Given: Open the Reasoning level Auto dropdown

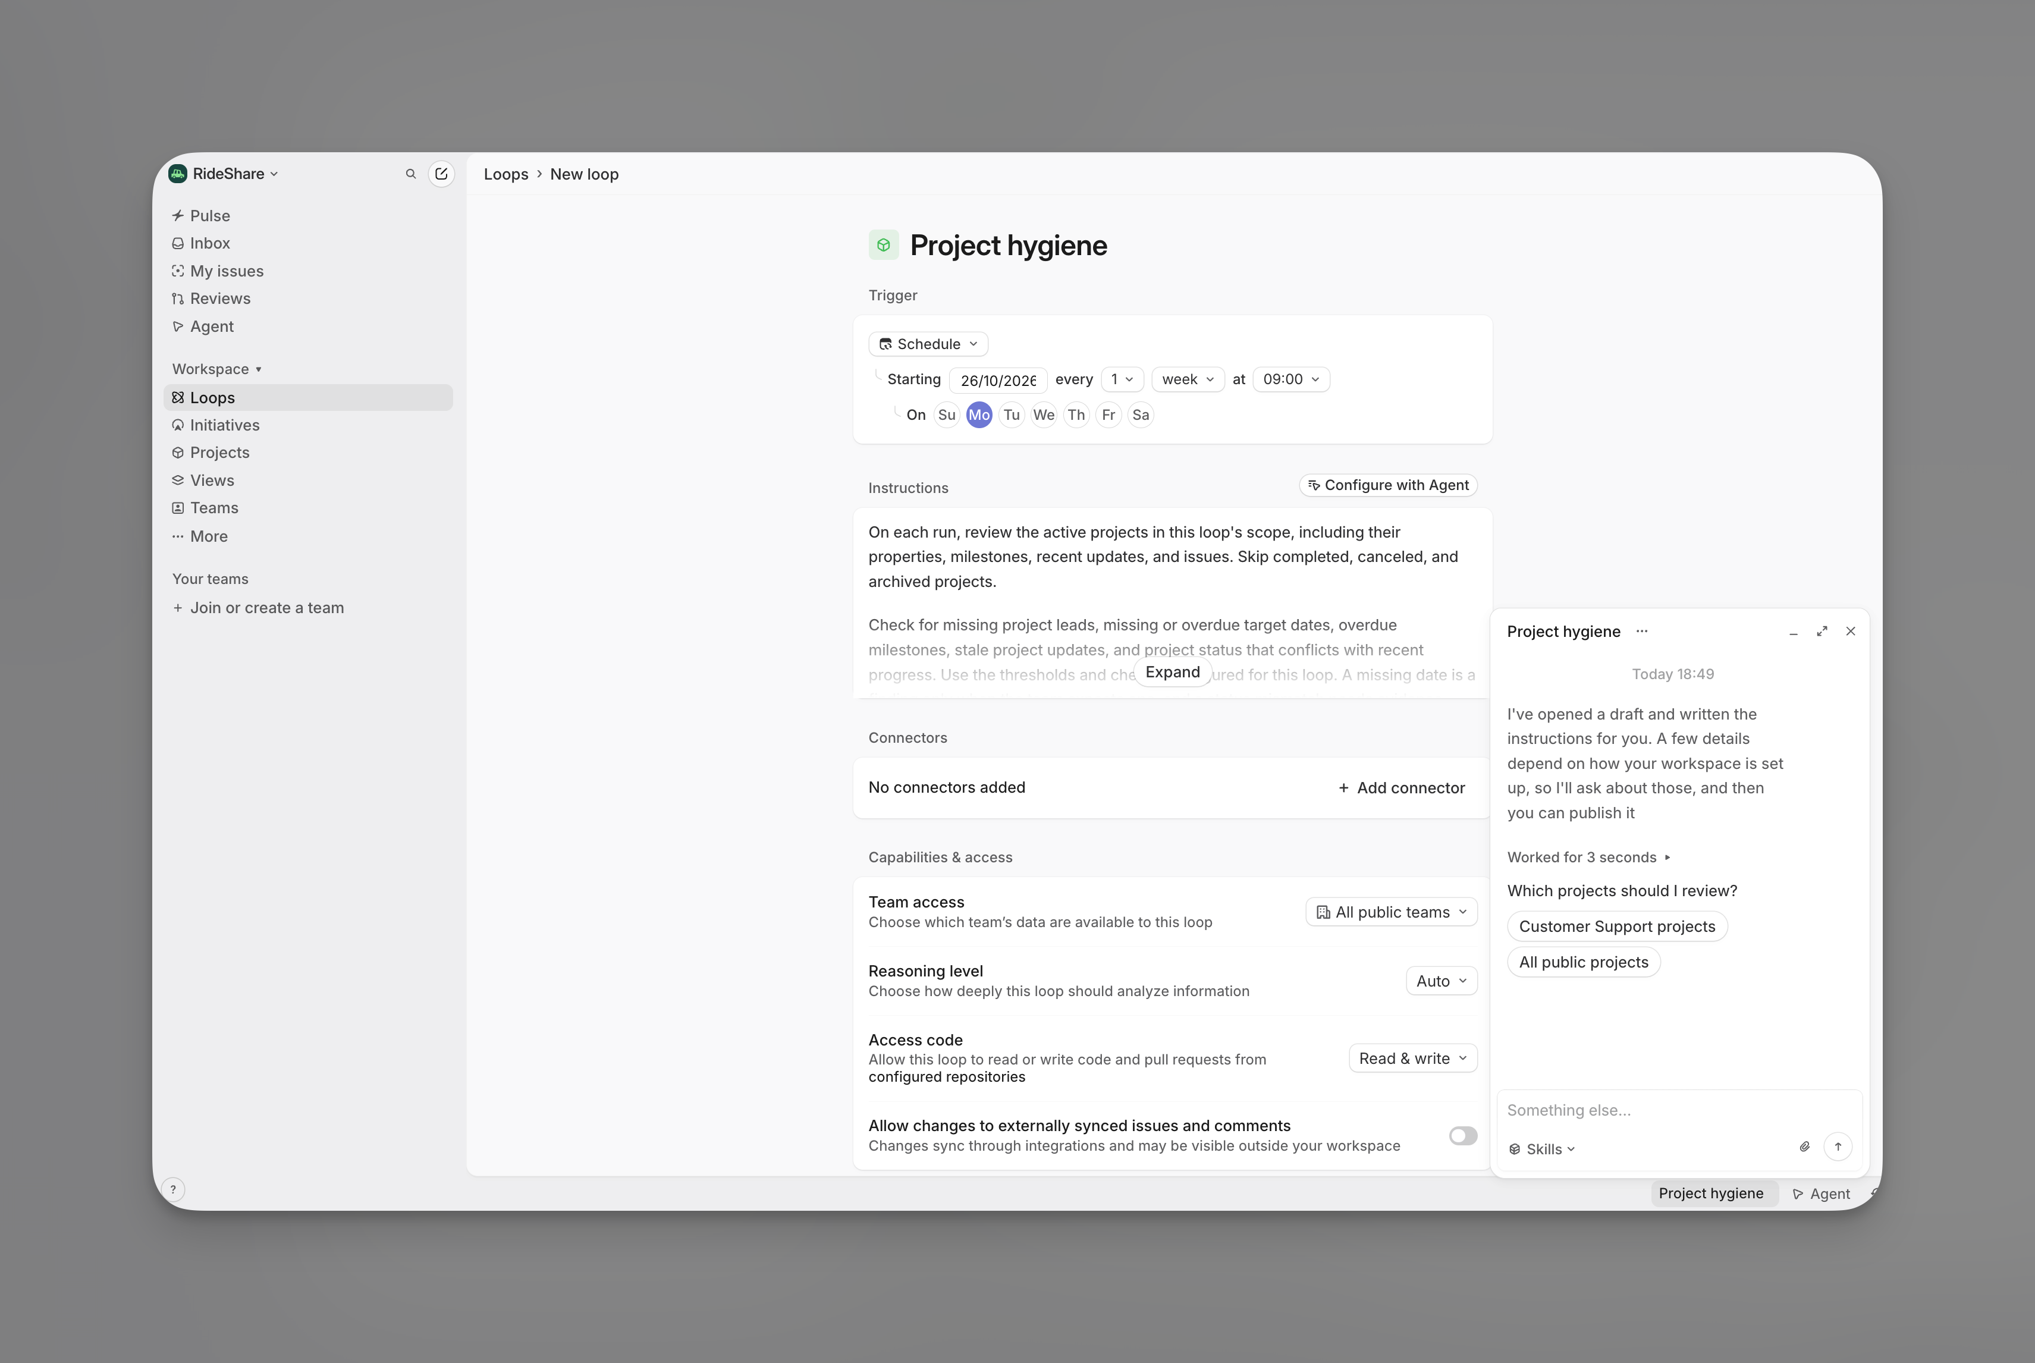Looking at the screenshot, I should coord(1442,981).
